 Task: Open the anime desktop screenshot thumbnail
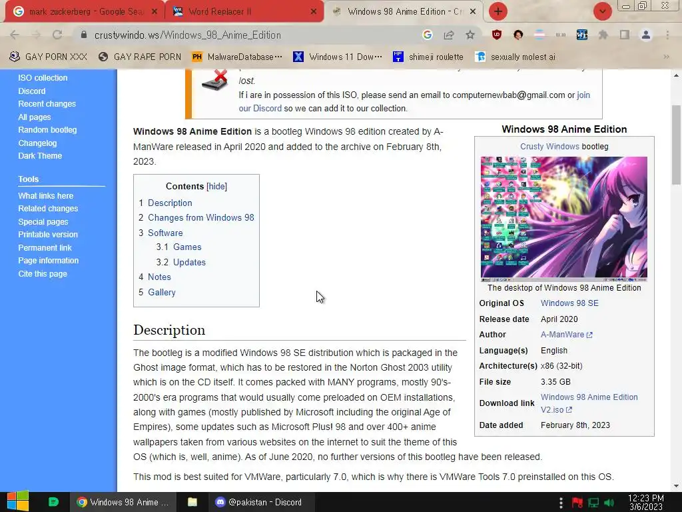tap(563, 219)
